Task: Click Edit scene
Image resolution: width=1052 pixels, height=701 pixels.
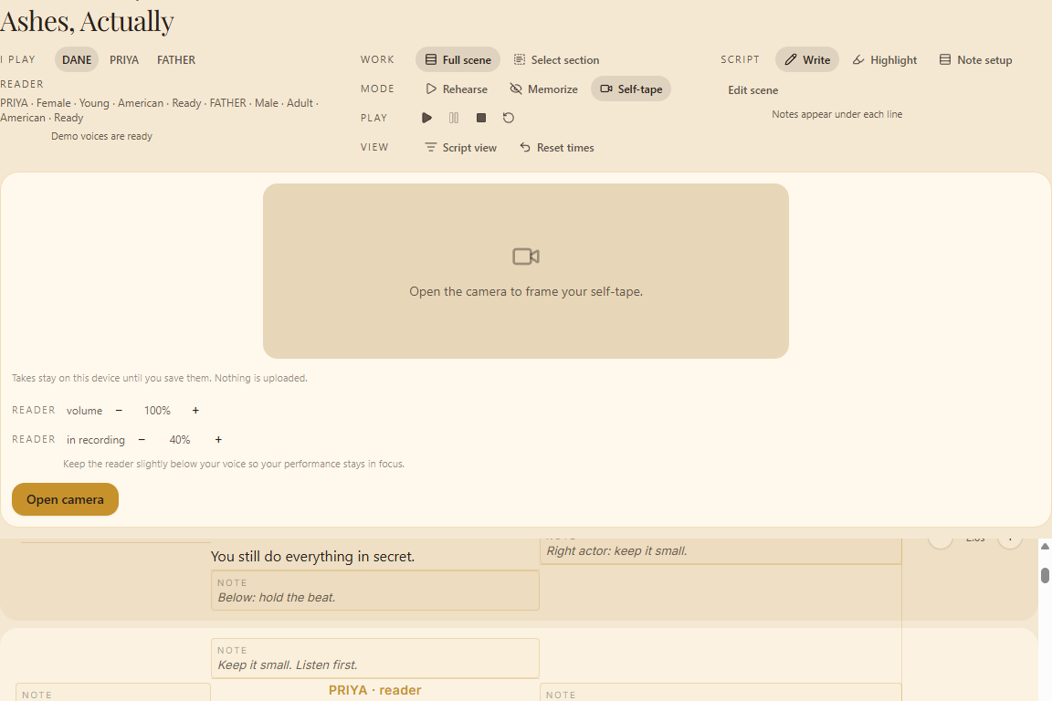Action: point(752,89)
